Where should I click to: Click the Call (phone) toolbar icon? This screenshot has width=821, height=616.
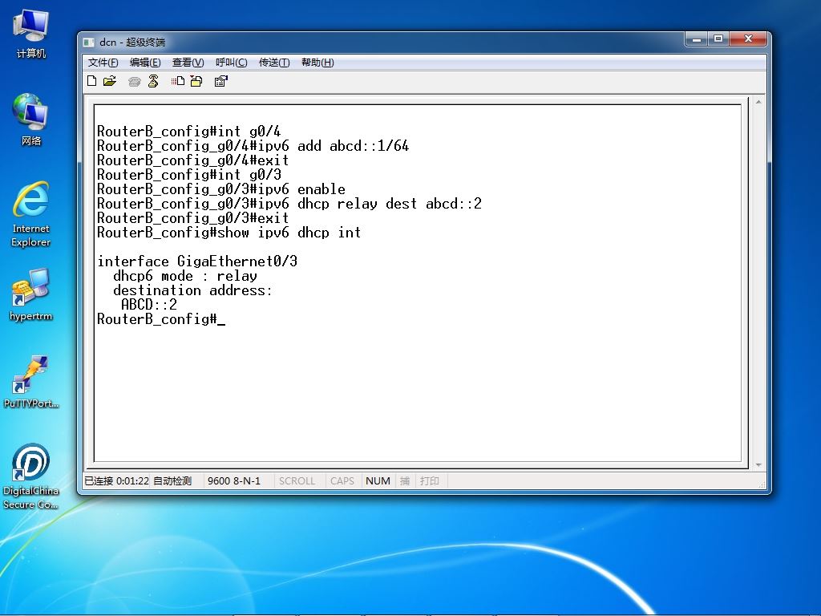(x=134, y=81)
